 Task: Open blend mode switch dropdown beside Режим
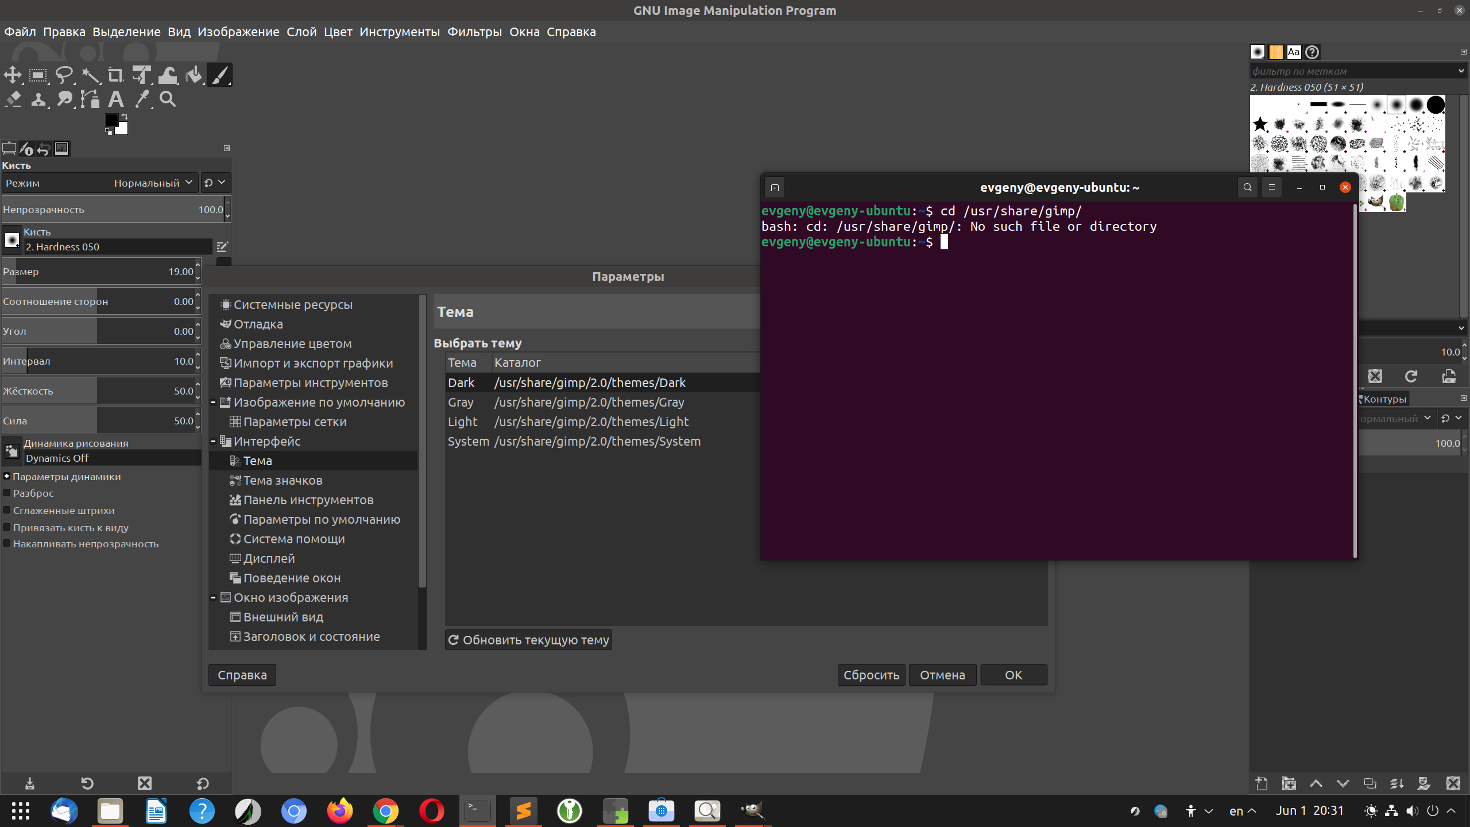216,183
